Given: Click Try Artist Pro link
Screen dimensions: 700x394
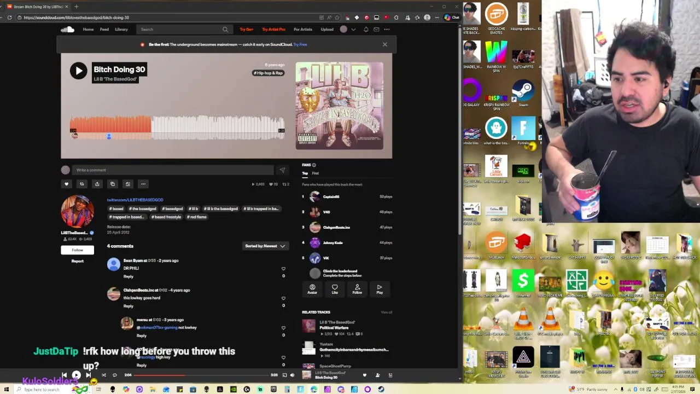Looking at the screenshot, I should tap(273, 30).
